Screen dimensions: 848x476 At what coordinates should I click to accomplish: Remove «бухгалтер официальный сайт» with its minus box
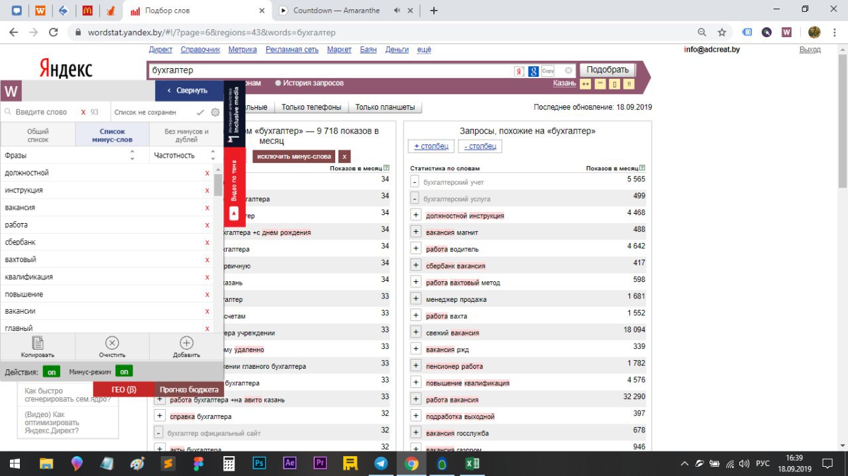tap(158, 432)
